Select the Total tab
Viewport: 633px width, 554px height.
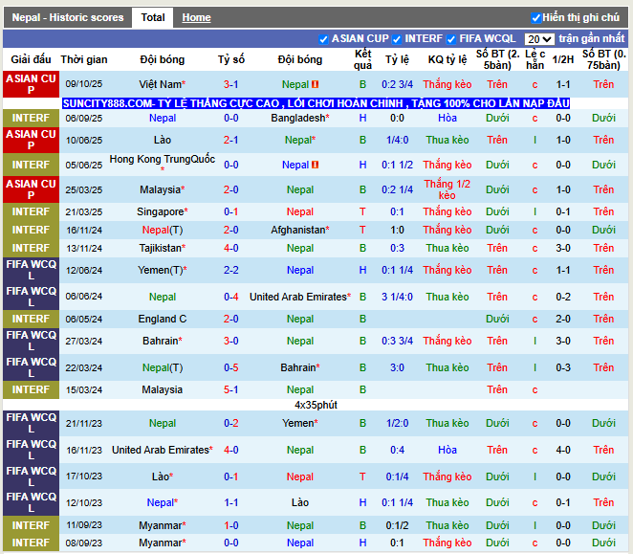(153, 17)
